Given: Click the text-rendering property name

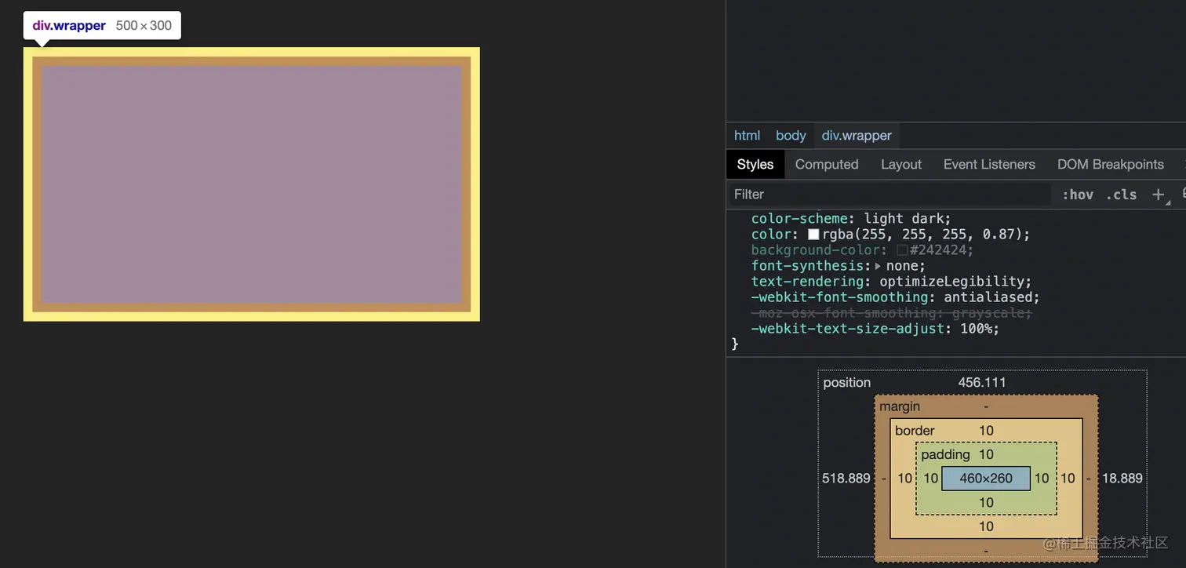Looking at the screenshot, I should point(809,281).
